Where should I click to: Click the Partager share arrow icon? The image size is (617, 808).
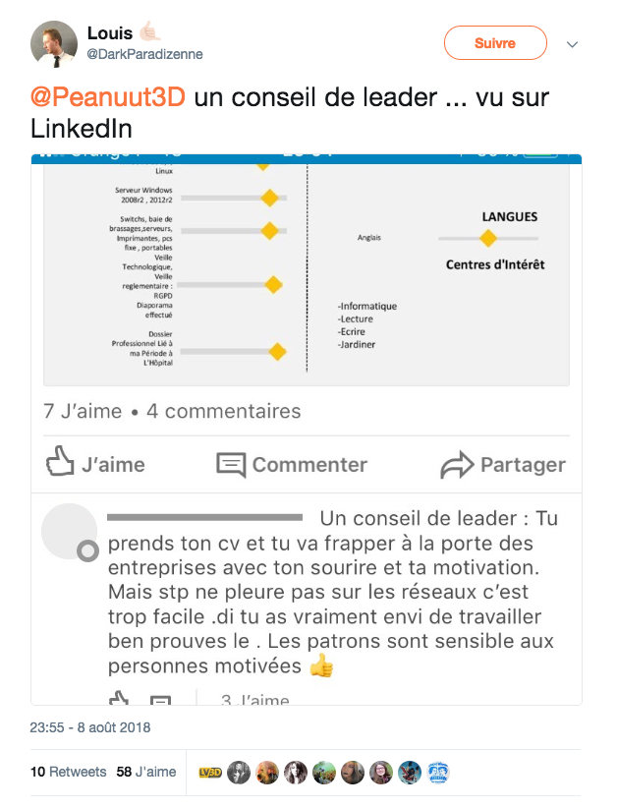pos(457,465)
